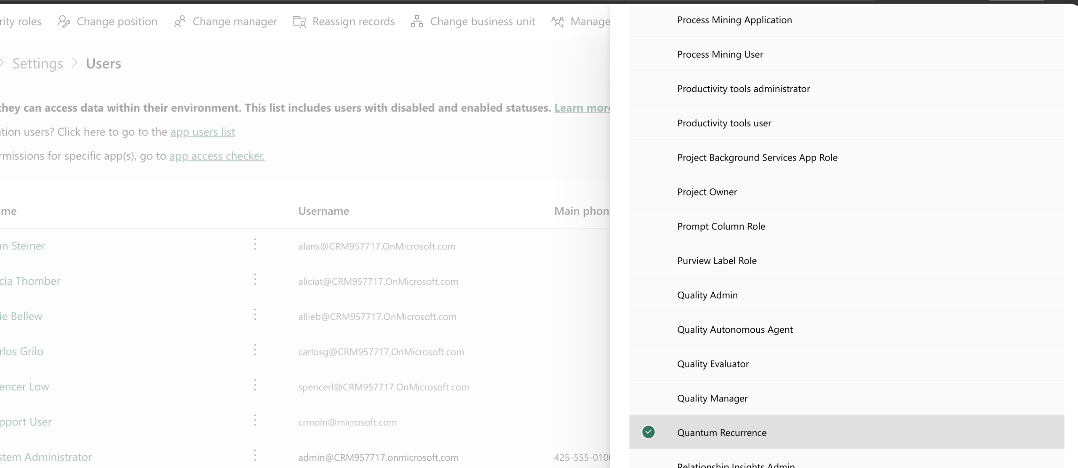Image resolution: width=1078 pixels, height=468 pixels.
Task: Click Change business unit command
Action: point(482,21)
